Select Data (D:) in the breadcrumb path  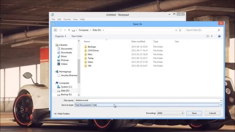click(x=97, y=30)
